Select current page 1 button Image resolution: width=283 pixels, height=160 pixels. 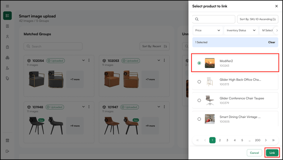pyautogui.click(x=212, y=140)
